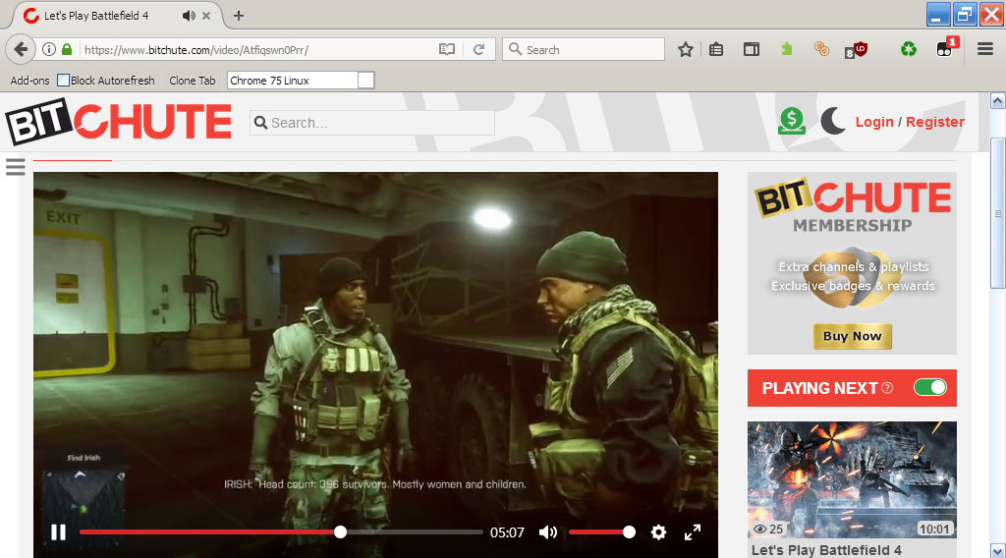
Task: Open the orange cookie extension icon
Action: coord(821,49)
